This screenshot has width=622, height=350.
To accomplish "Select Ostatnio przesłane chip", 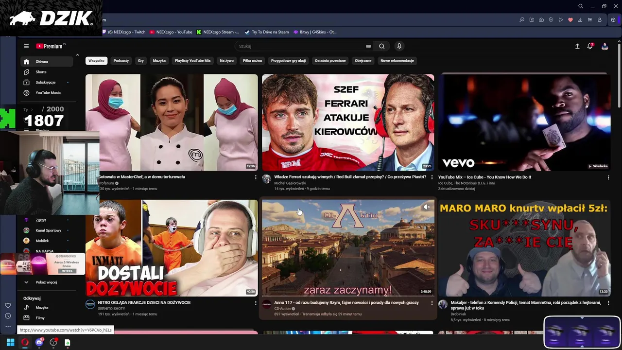I will (330, 61).
